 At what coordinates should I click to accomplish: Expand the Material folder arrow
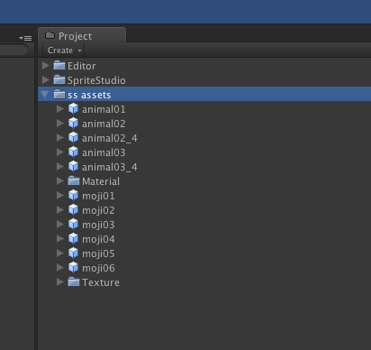60,181
